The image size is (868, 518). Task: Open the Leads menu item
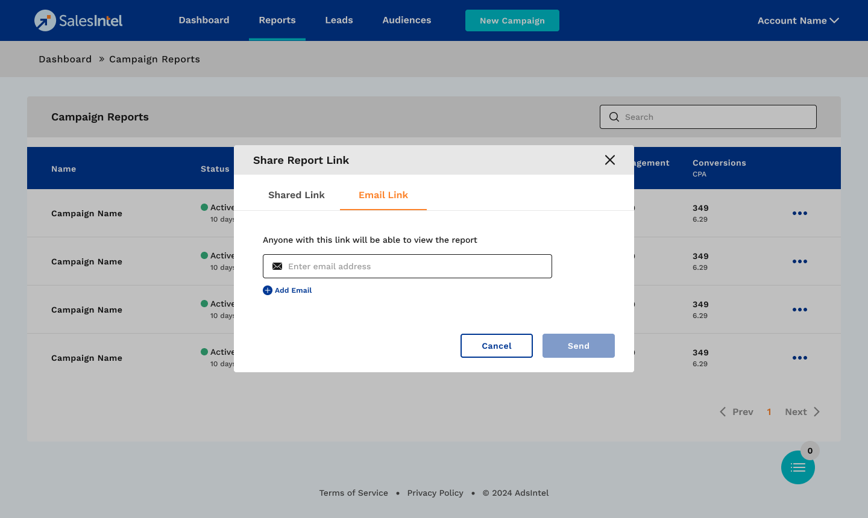click(x=339, y=20)
